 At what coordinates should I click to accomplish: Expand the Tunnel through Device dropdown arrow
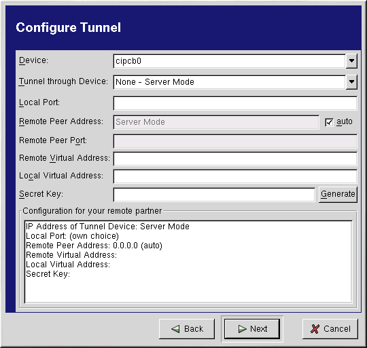[351, 82]
